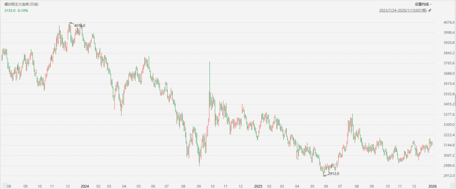Jump to 2024 on the time axis

84,186
